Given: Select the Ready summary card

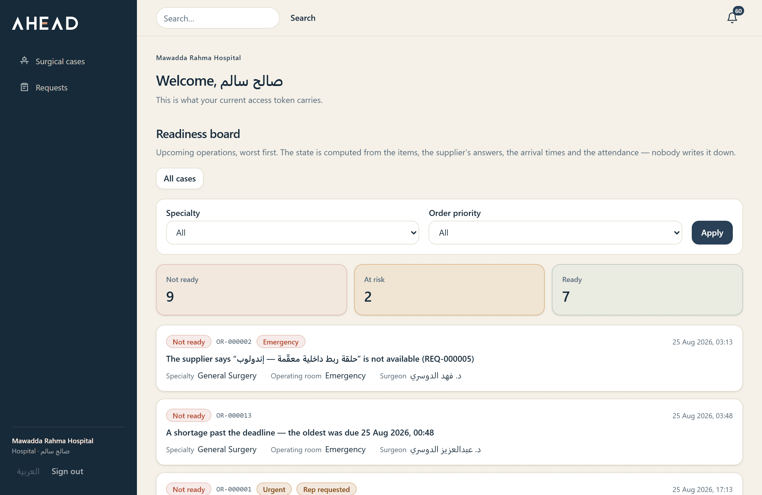Looking at the screenshot, I should pos(647,289).
